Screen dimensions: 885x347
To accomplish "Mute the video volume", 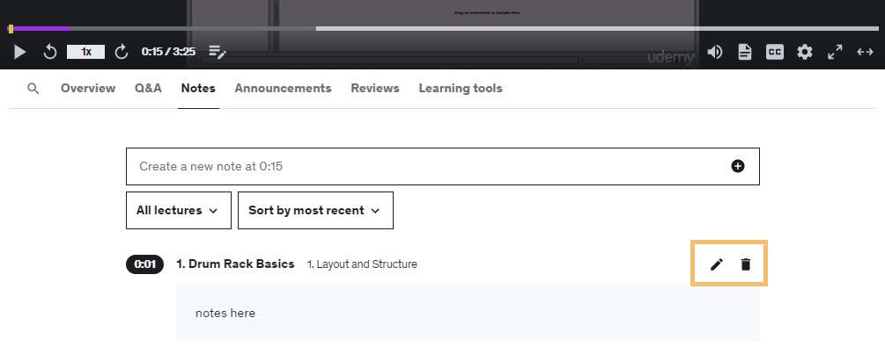I will point(714,52).
